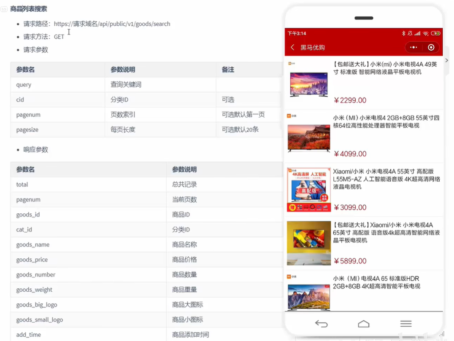Select product title 电视4A 65 标准版HDR
The width and height of the screenshot is (454, 341).
[x=376, y=282]
